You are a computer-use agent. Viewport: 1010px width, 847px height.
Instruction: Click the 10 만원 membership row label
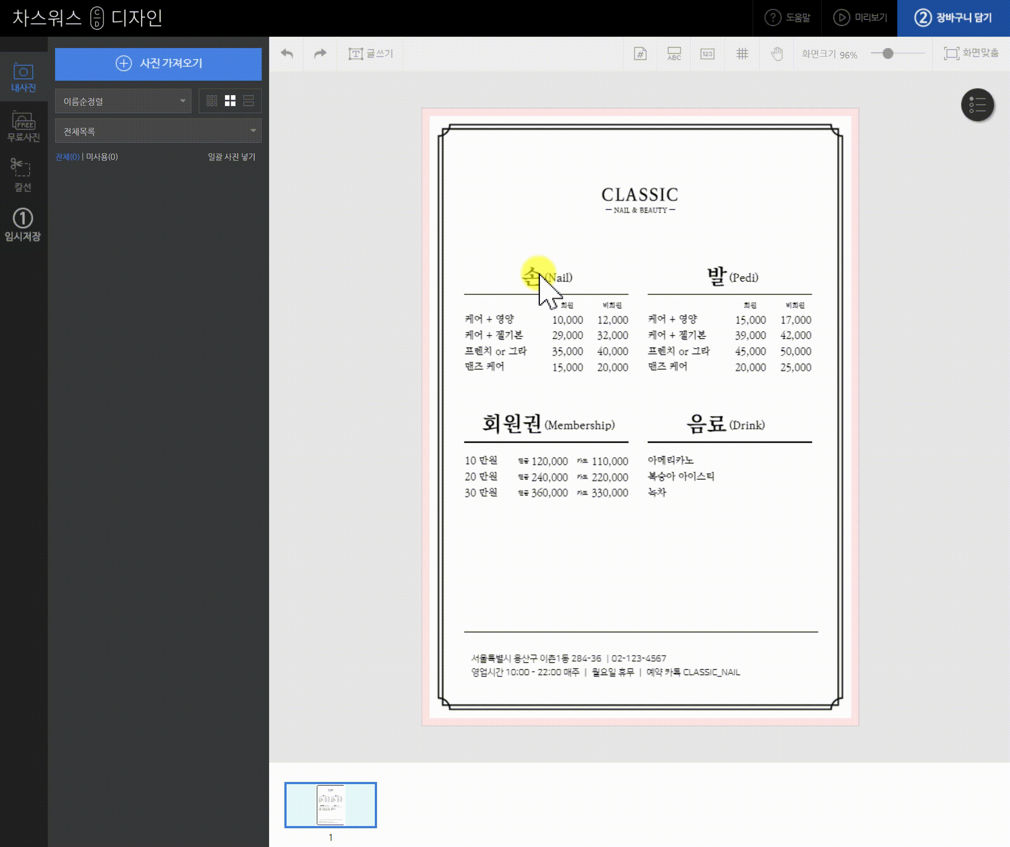[x=481, y=461]
